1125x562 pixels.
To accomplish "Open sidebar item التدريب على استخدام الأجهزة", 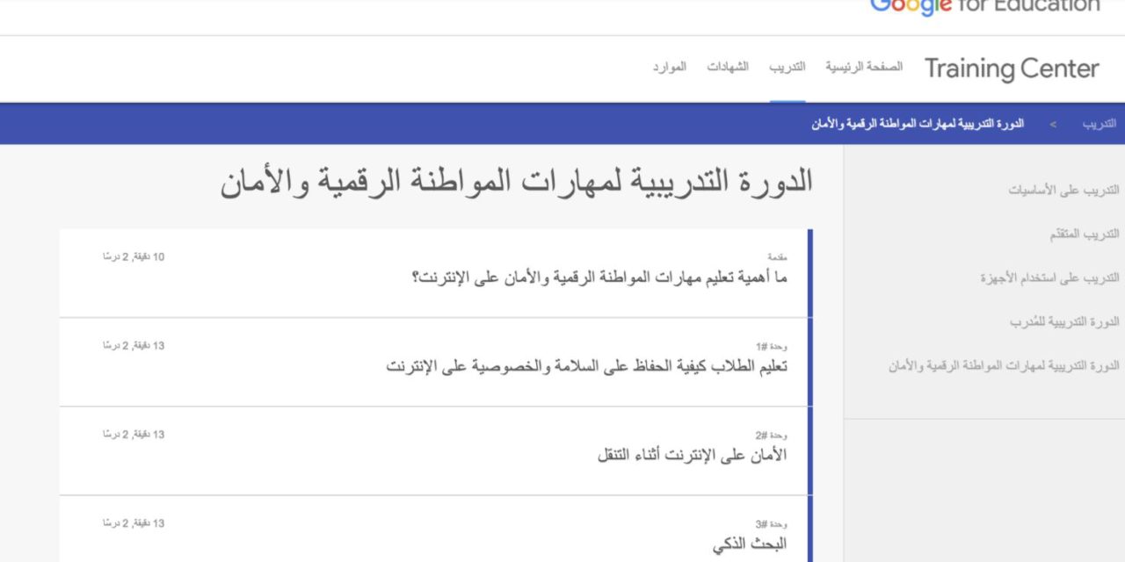I will click(x=1050, y=277).
